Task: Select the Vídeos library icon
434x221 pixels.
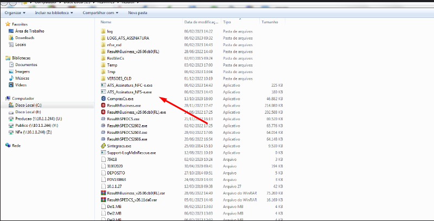Action: coord(11,85)
